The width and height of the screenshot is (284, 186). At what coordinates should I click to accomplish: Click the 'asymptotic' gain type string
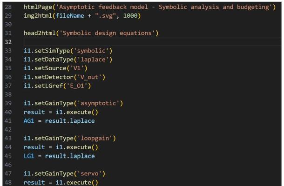98,103
